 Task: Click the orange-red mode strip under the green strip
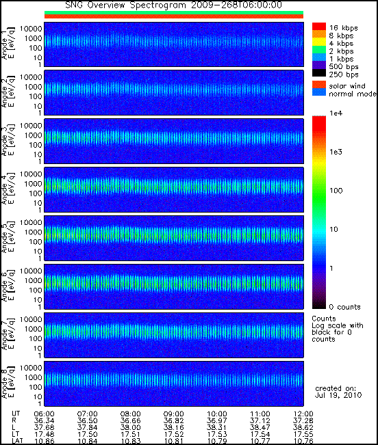point(174,16)
